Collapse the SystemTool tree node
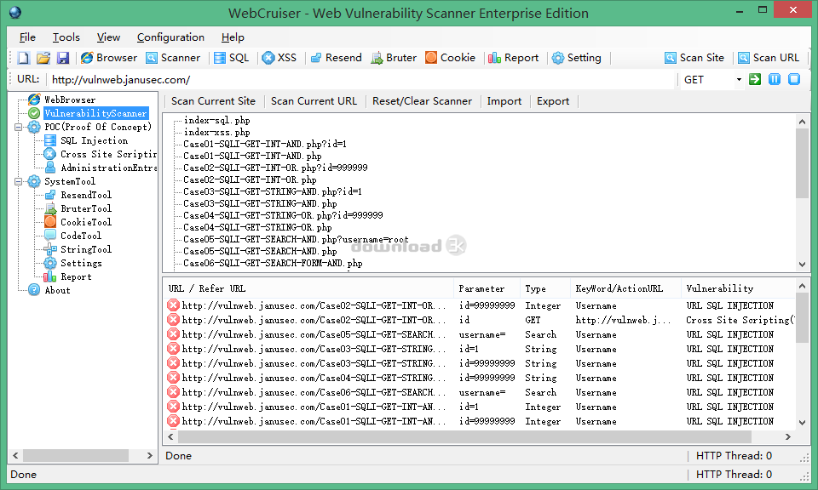The width and height of the screenshot is (818, 490). (19, 181)
